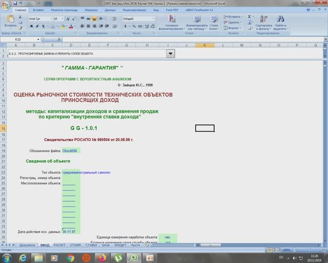
Task: Click the text orientation icon
Action: 101,19
